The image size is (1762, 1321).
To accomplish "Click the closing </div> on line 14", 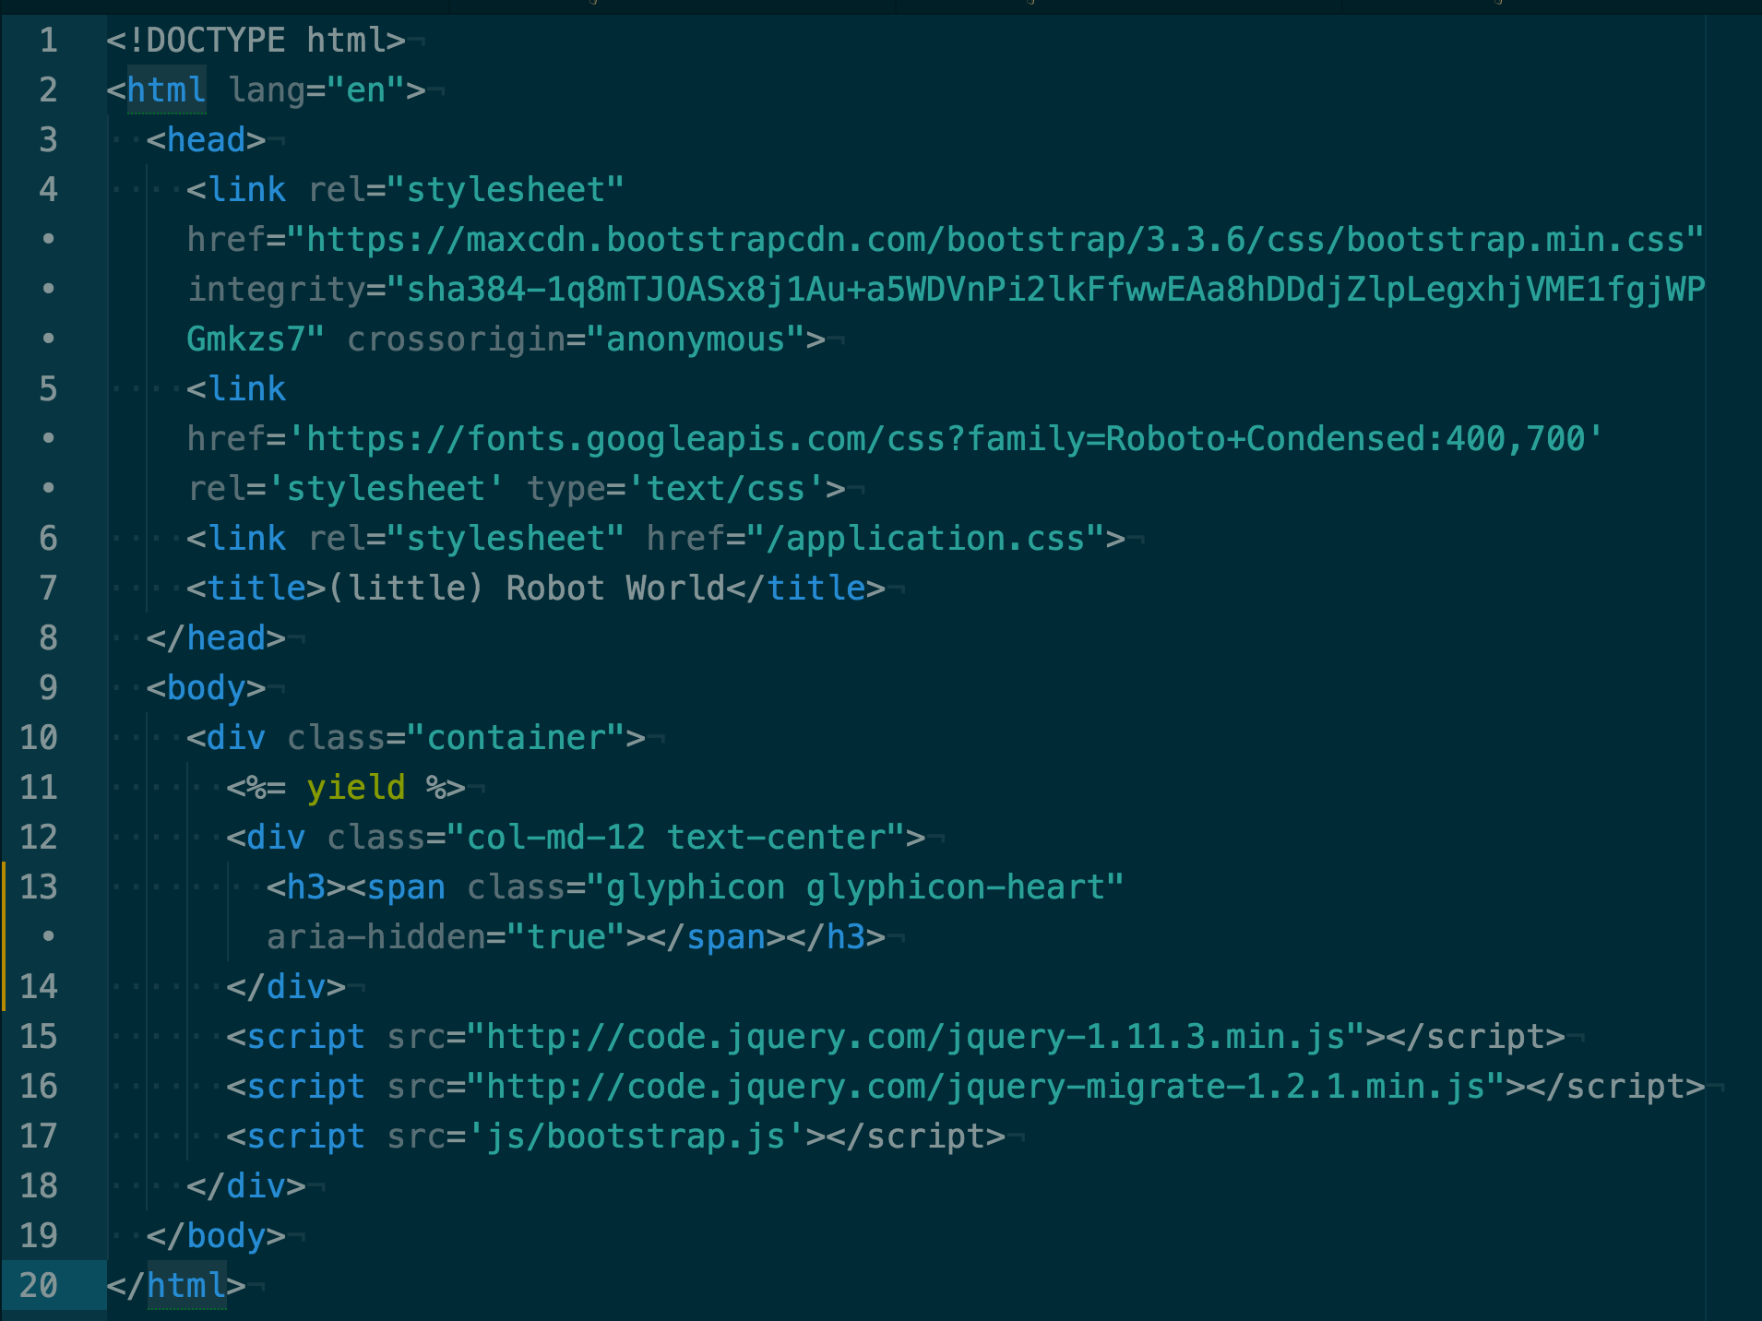I will (x=286, y=987).
